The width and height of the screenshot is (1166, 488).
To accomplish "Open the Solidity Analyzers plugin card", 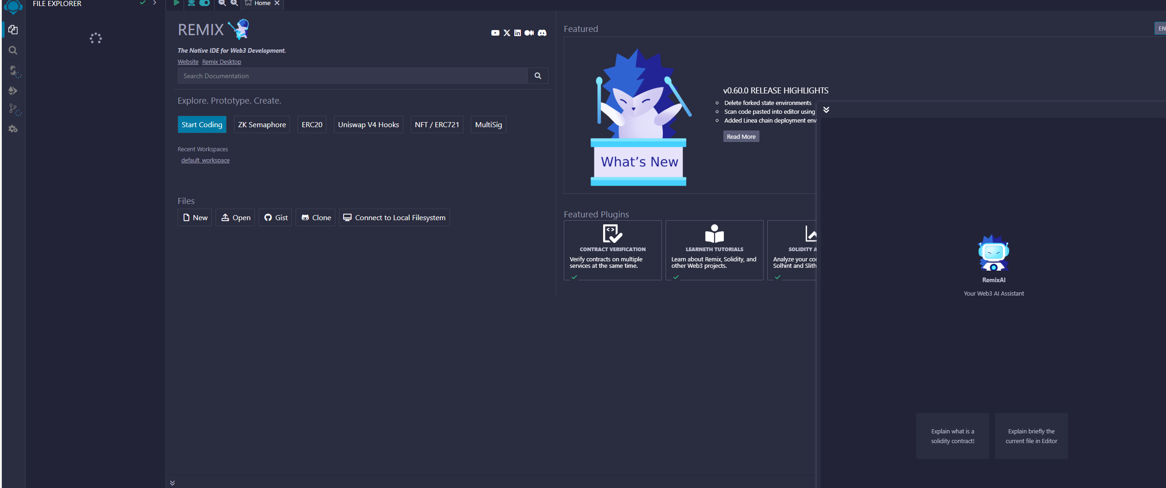I will (792, 250).
